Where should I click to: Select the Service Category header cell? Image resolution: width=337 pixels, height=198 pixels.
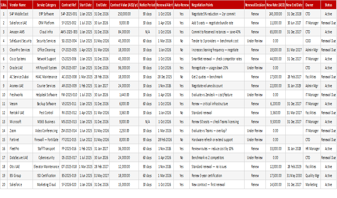point(46,5)
